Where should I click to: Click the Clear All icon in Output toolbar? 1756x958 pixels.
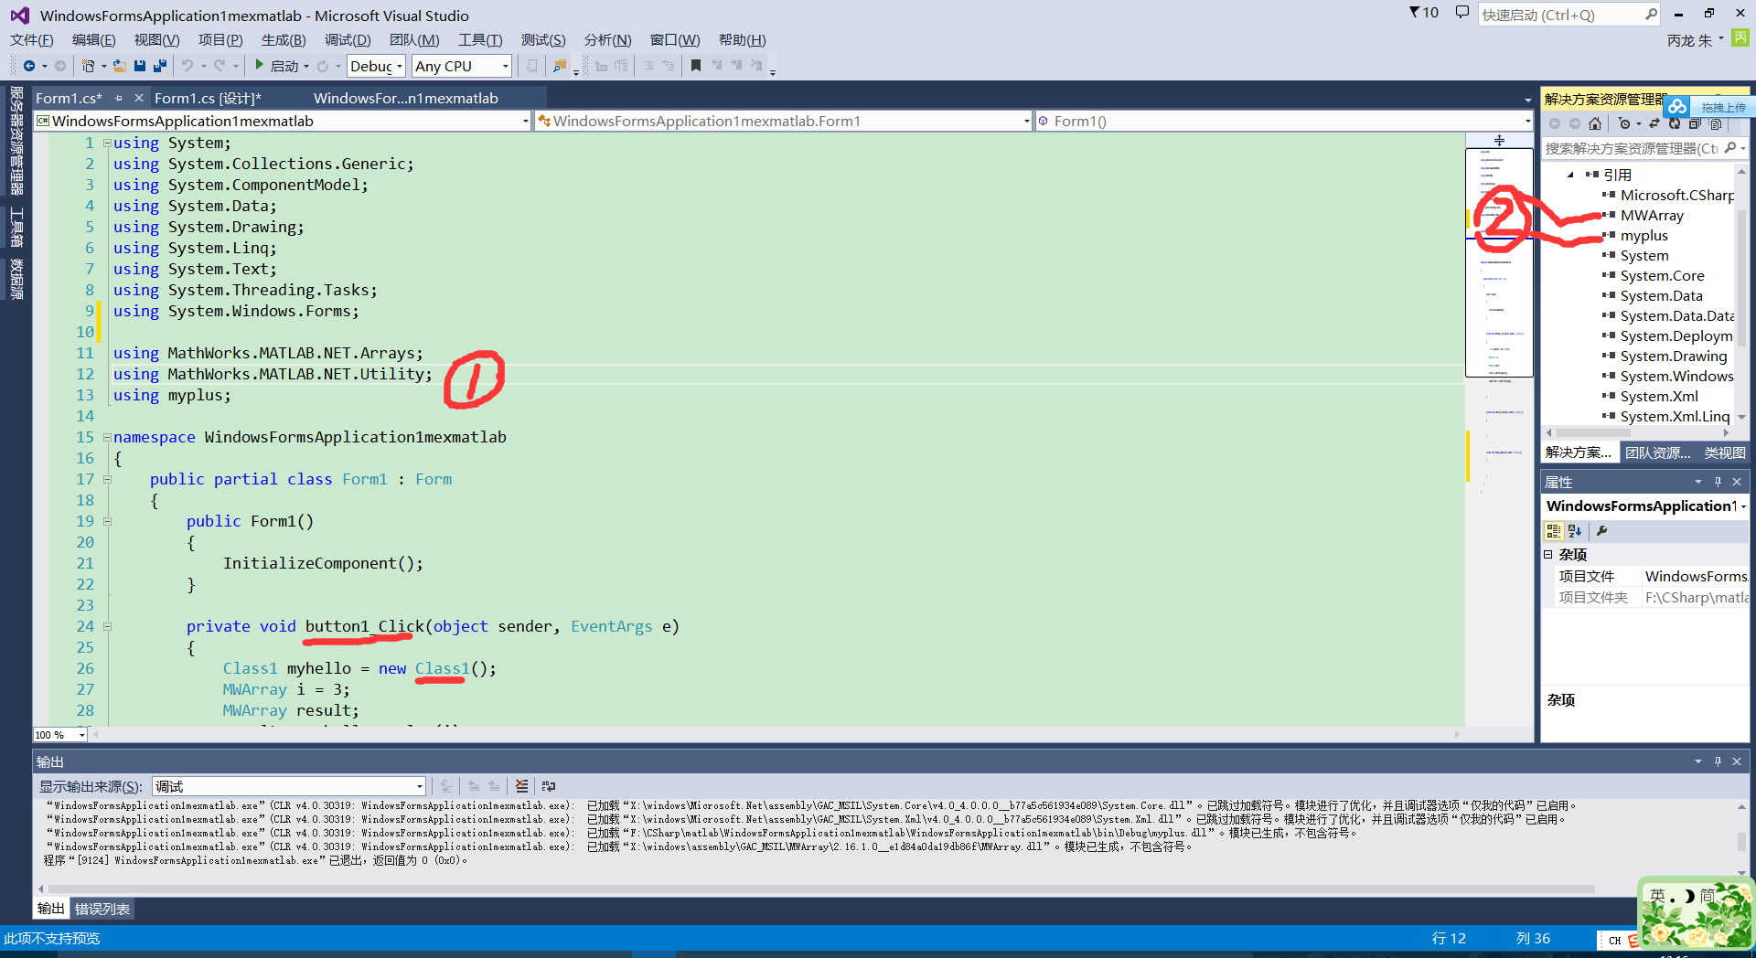point(521,786)
